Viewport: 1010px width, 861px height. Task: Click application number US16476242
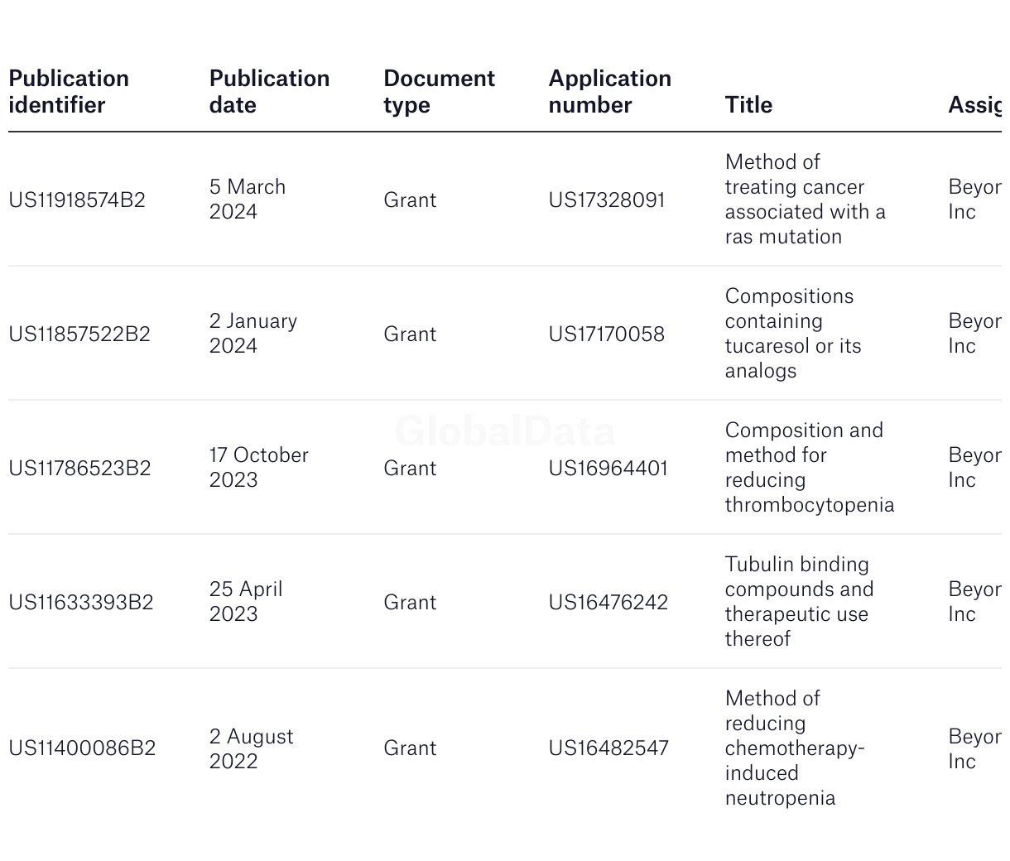pyautogui.click(x=608, y=603)
